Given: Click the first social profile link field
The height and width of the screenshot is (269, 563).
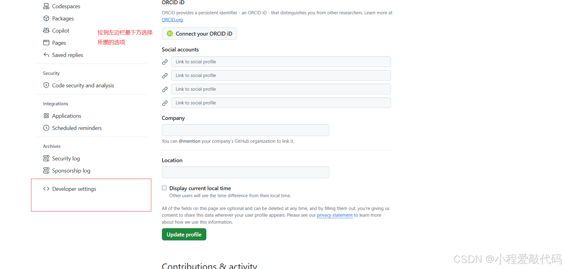Looking at the screenshot, I should pos(281,61).
